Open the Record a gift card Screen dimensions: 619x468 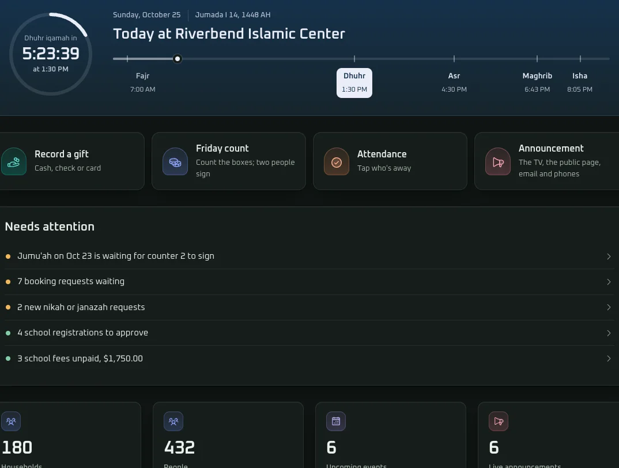(72, 161)
